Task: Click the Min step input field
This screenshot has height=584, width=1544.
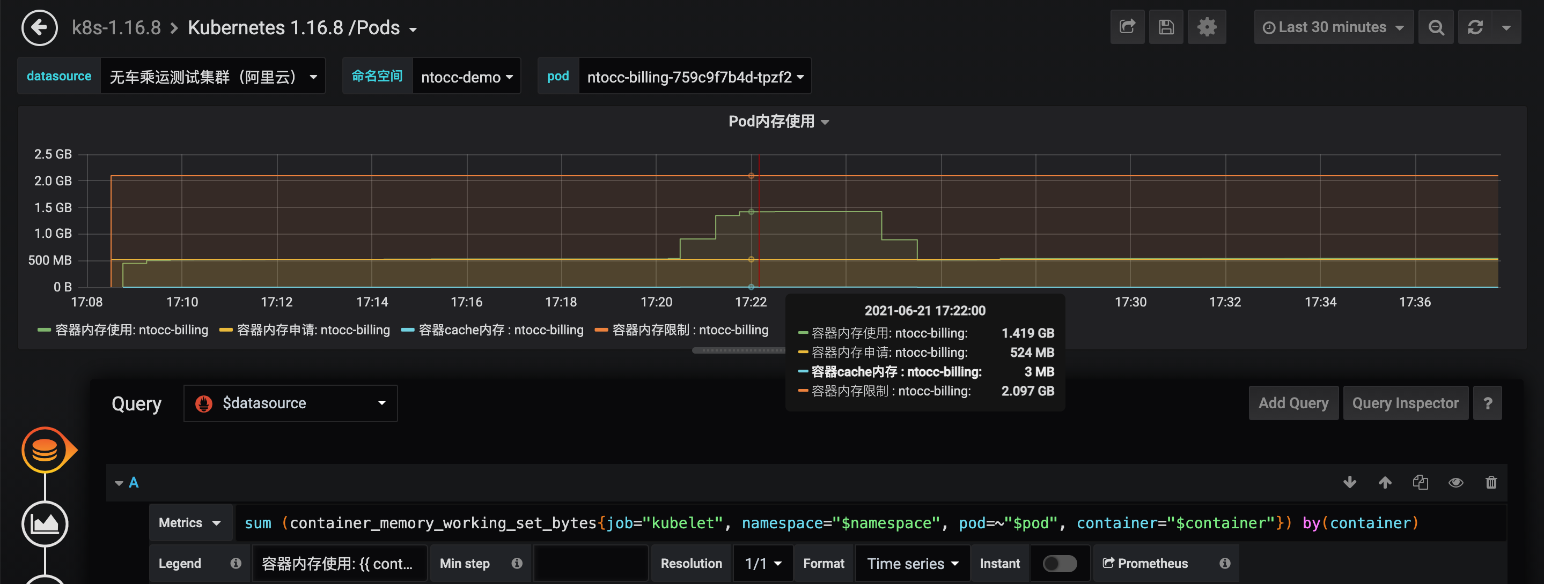Action: 590,563
